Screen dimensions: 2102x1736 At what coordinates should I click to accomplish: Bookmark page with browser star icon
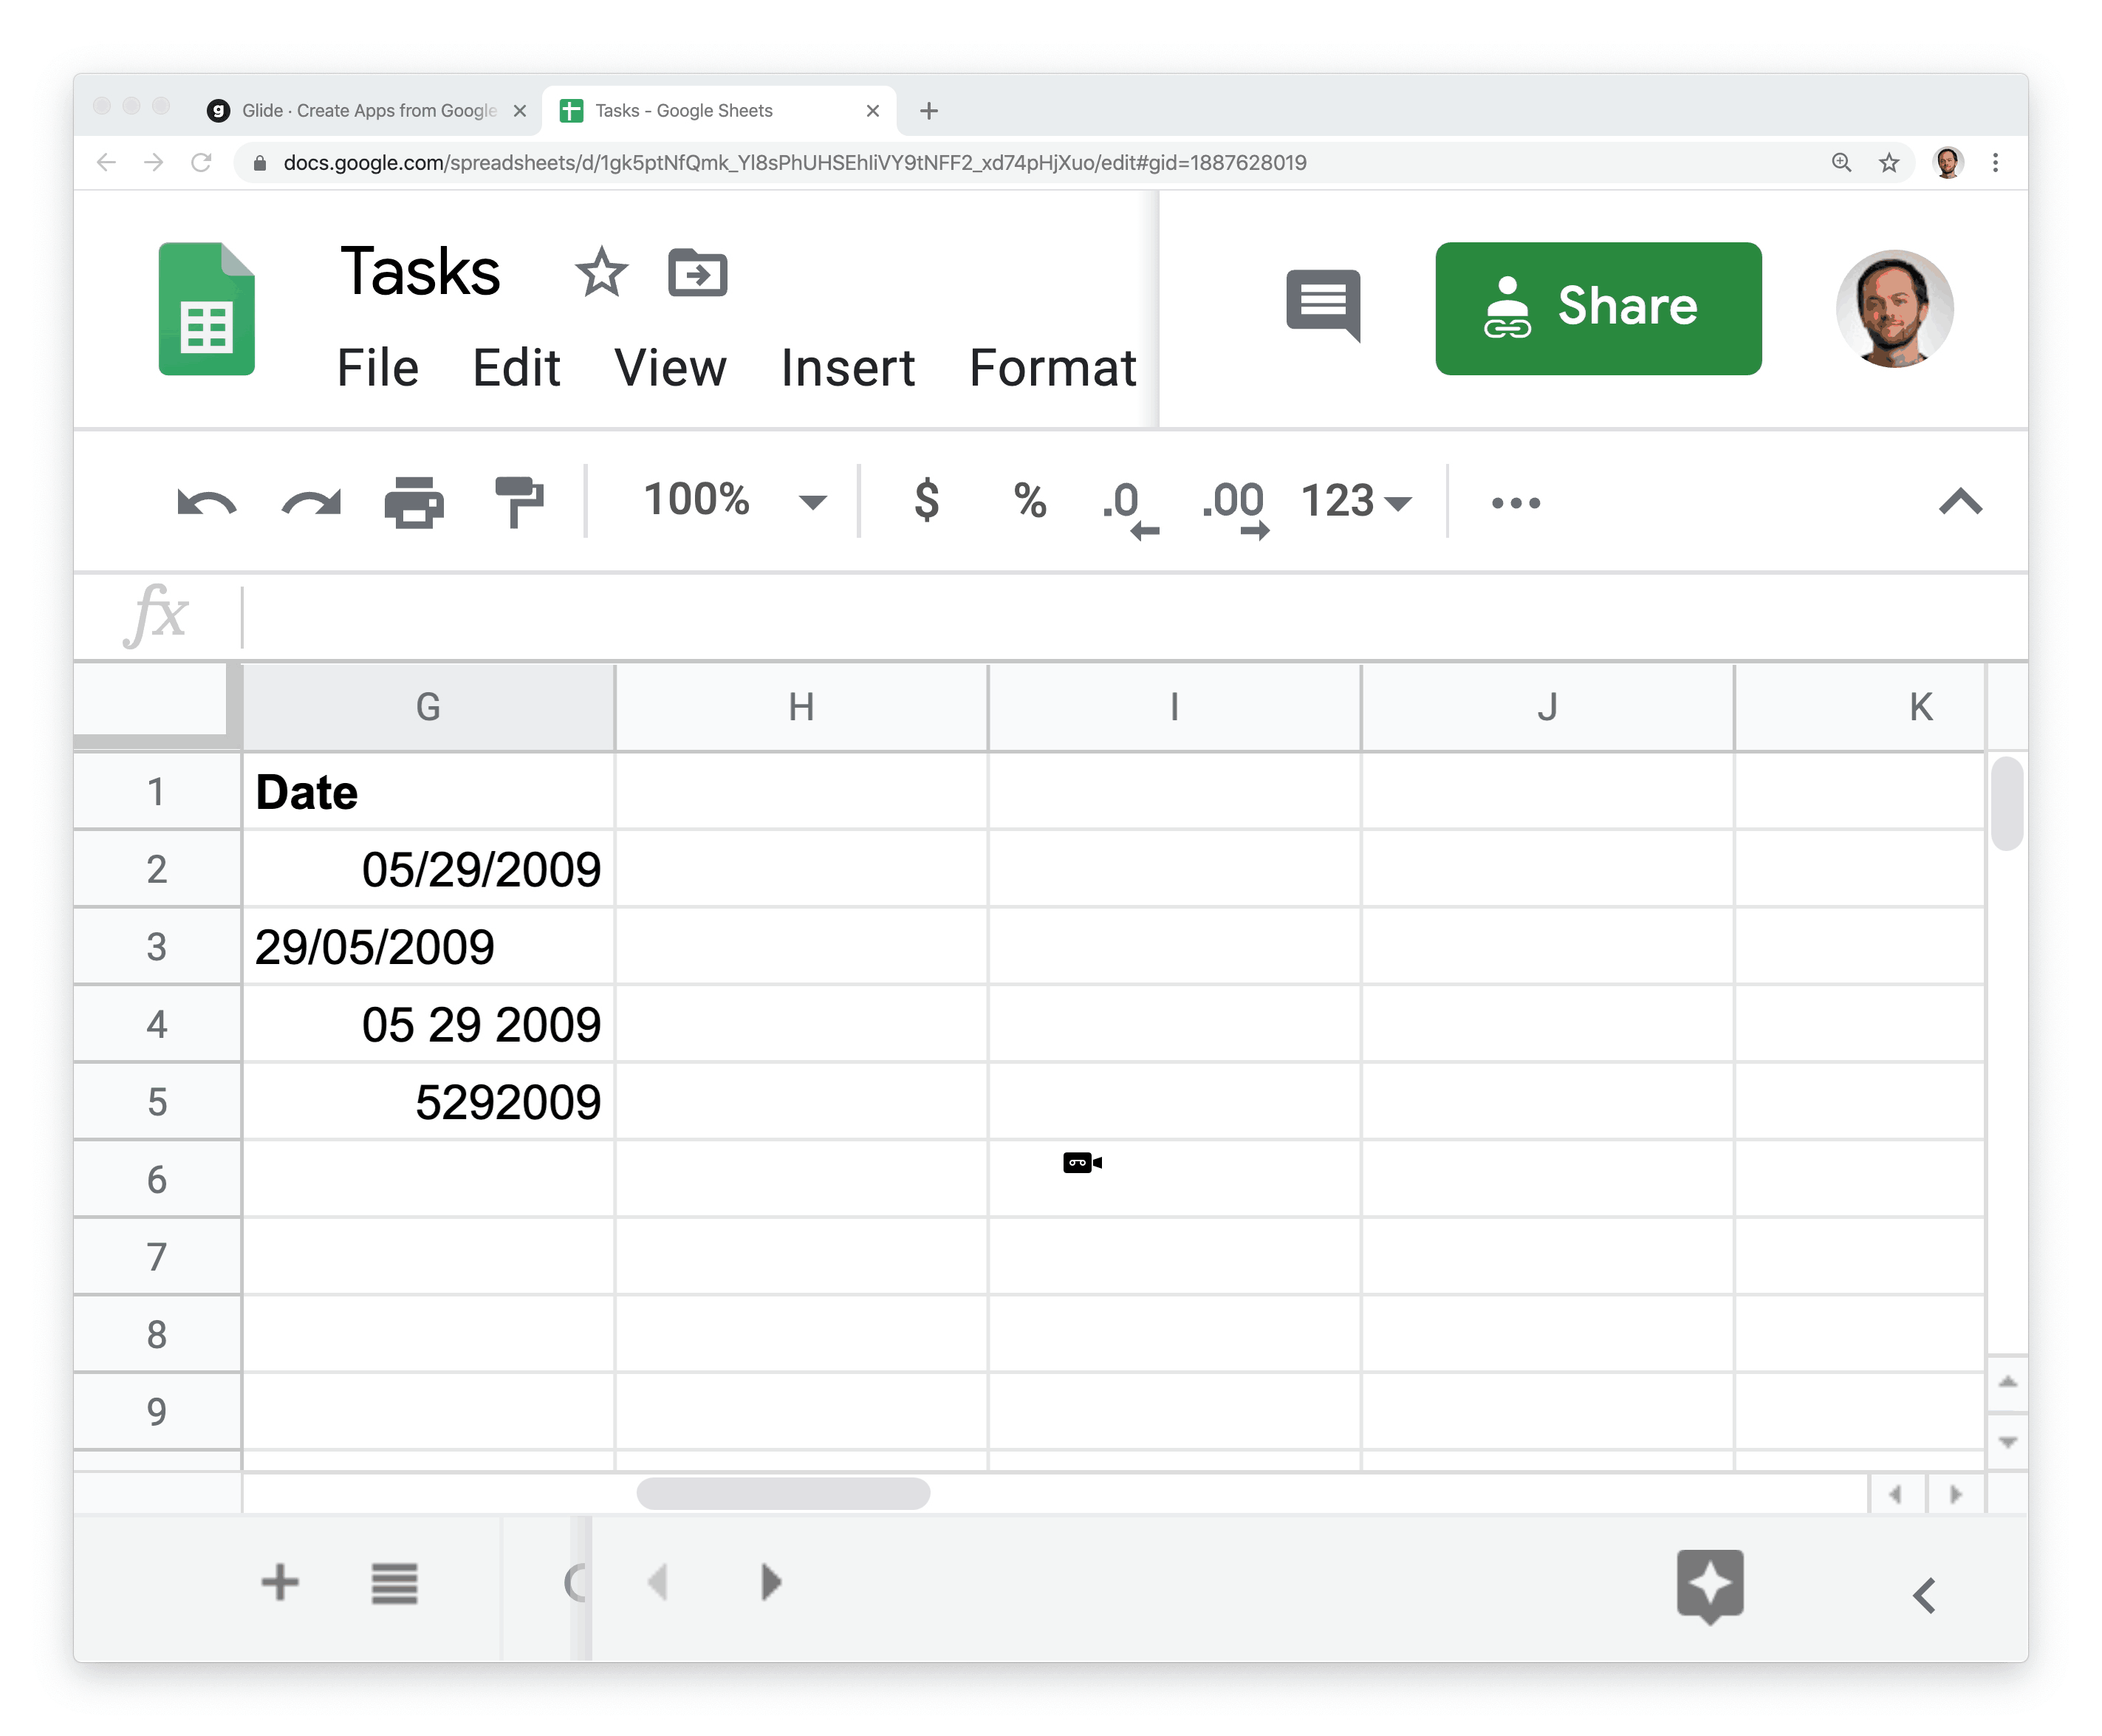click(1888, 163)
